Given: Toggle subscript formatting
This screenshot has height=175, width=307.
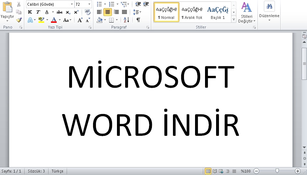Looking at the screenshot, I should [x=68, y=12].
